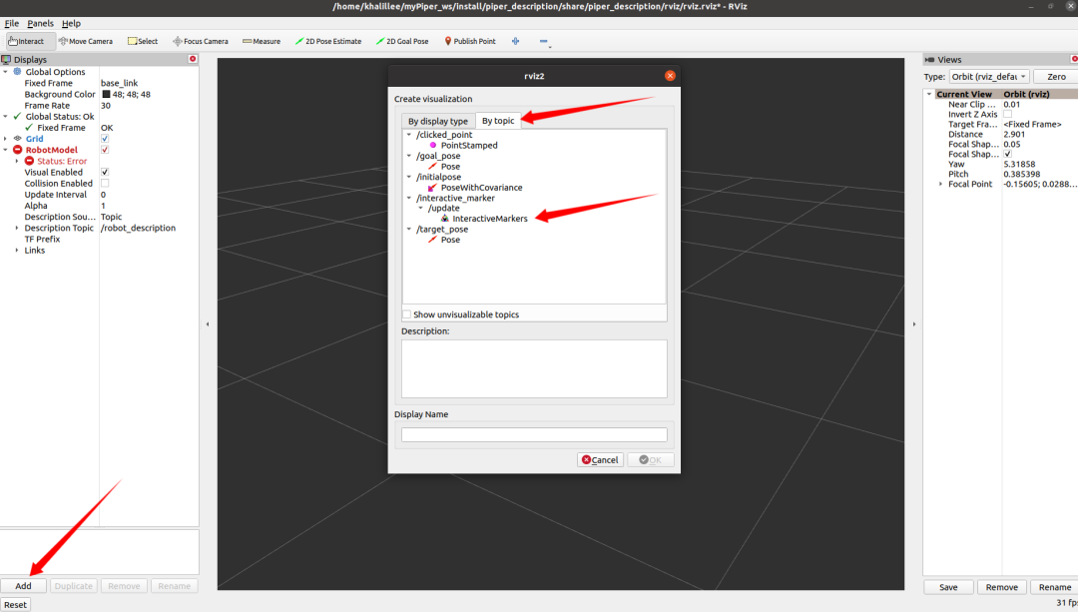Select InteractiveMarkers under /update topic
This screenshot has height=612, width=1078.
click(x=488, y=219)
